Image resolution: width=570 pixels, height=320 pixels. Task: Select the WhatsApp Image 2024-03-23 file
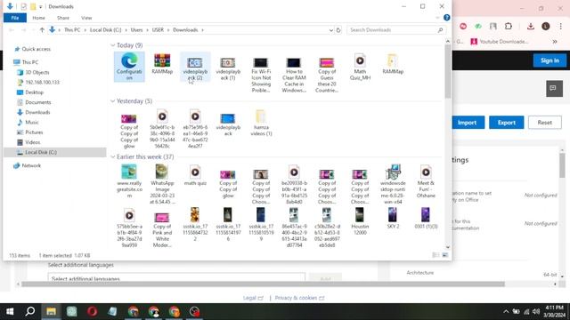[162, 185]
